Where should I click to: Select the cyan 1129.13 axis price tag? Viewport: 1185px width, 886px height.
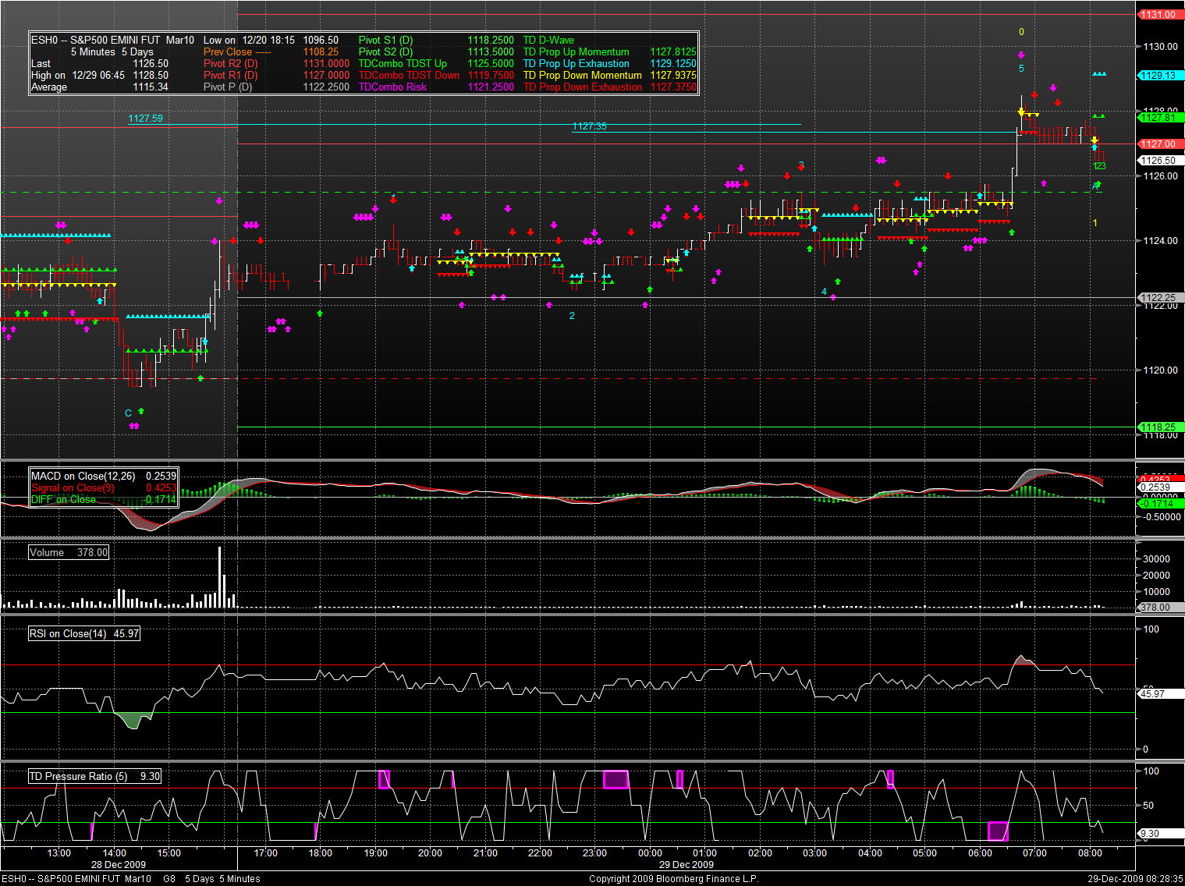coord(1159,76)
